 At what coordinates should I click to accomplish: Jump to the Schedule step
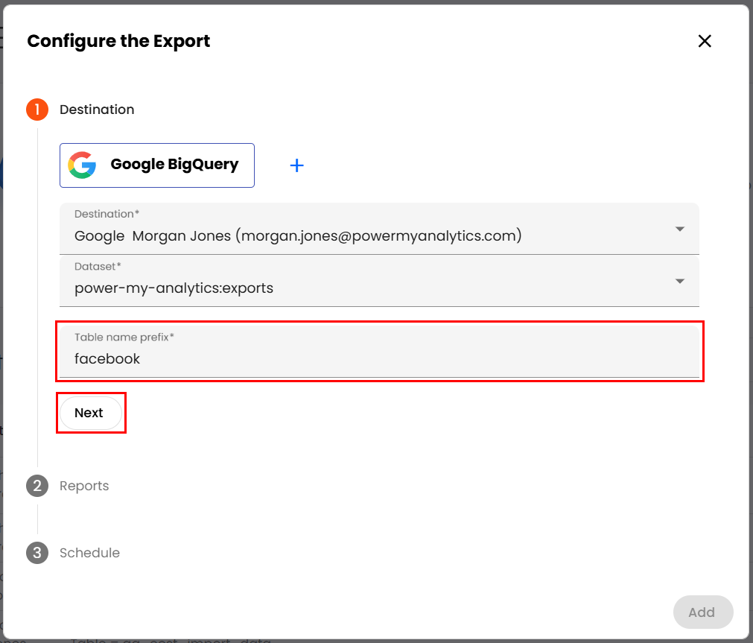(x=89, y=553)
